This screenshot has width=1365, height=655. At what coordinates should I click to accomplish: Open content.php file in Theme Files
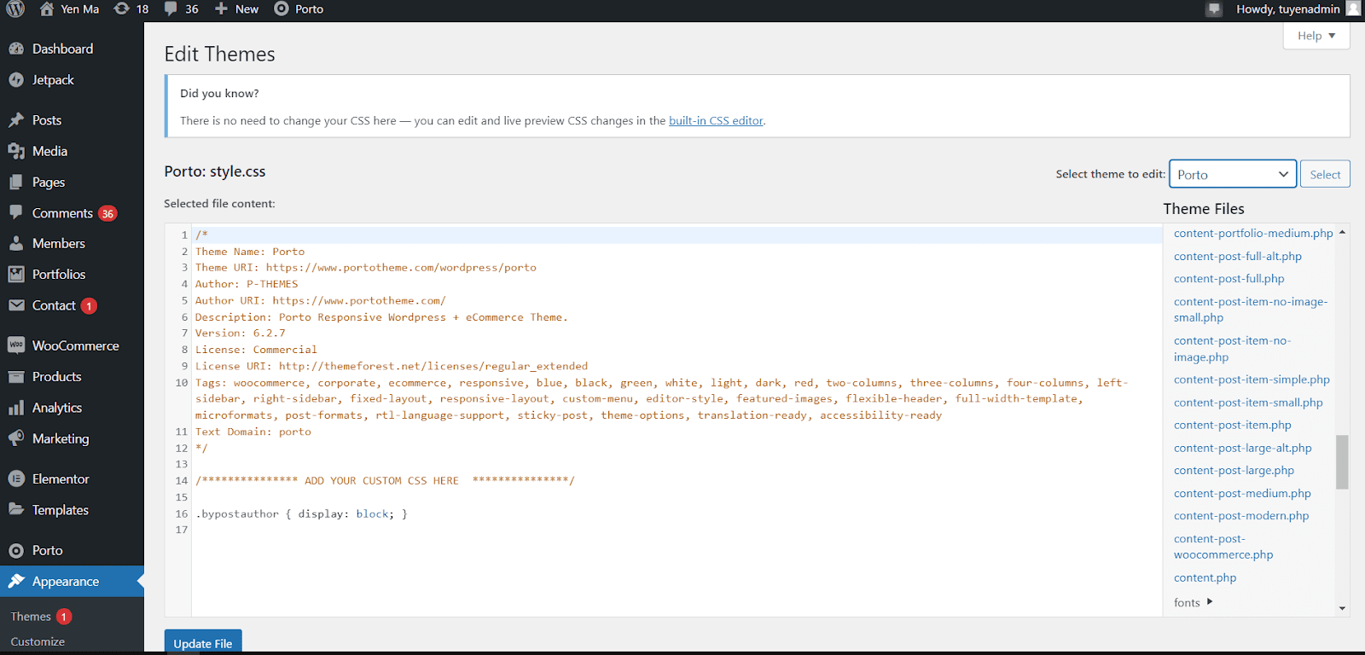(1205, 577)
